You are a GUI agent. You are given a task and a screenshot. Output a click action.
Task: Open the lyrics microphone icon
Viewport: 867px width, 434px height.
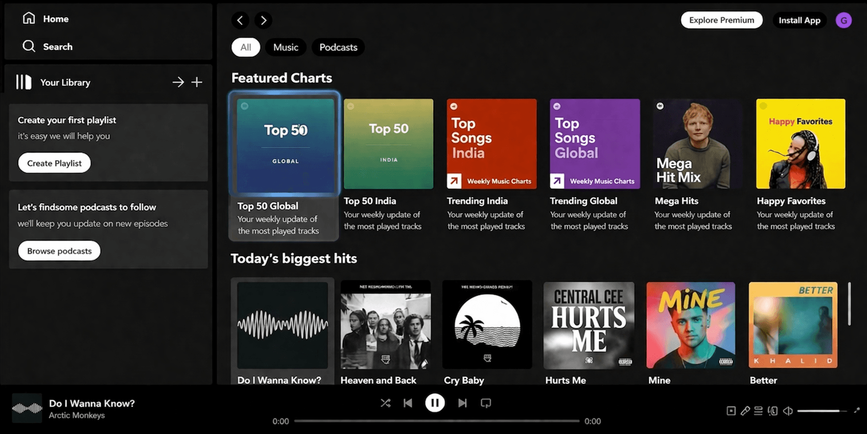tap(745, 411)
